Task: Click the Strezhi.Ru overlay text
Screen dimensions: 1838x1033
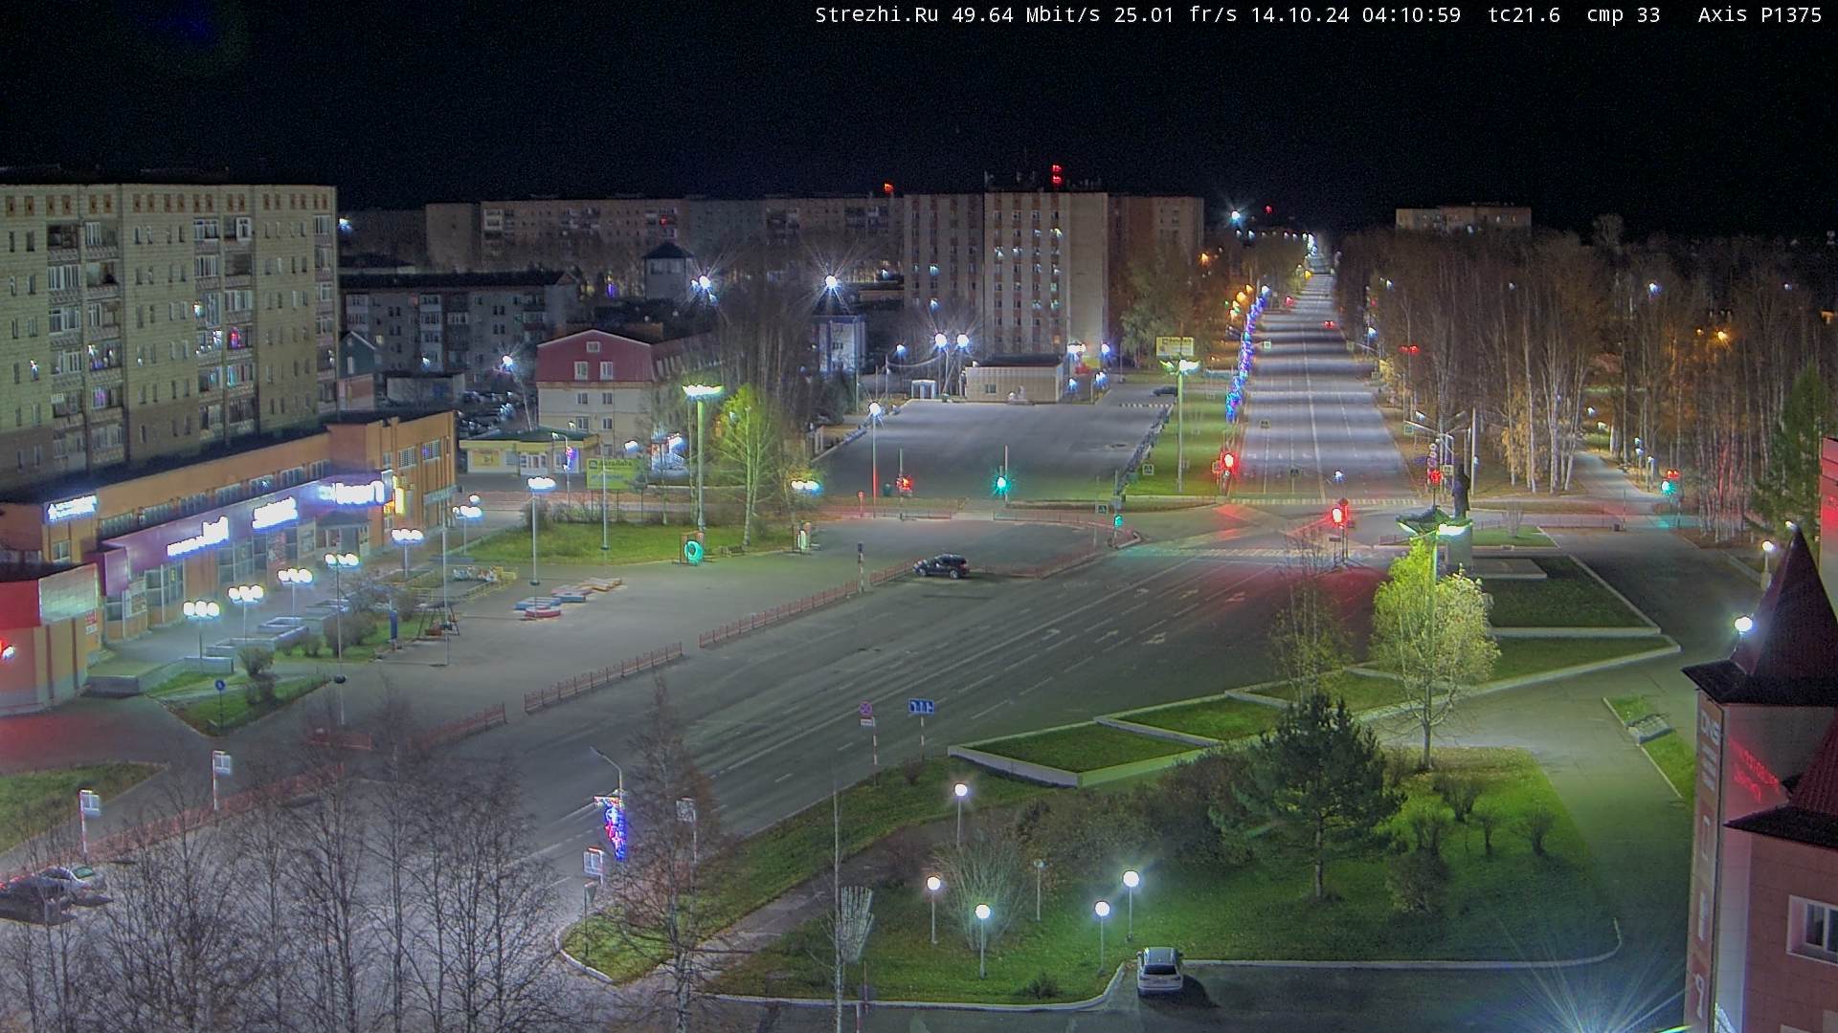Action: click(x=878, y=14)
